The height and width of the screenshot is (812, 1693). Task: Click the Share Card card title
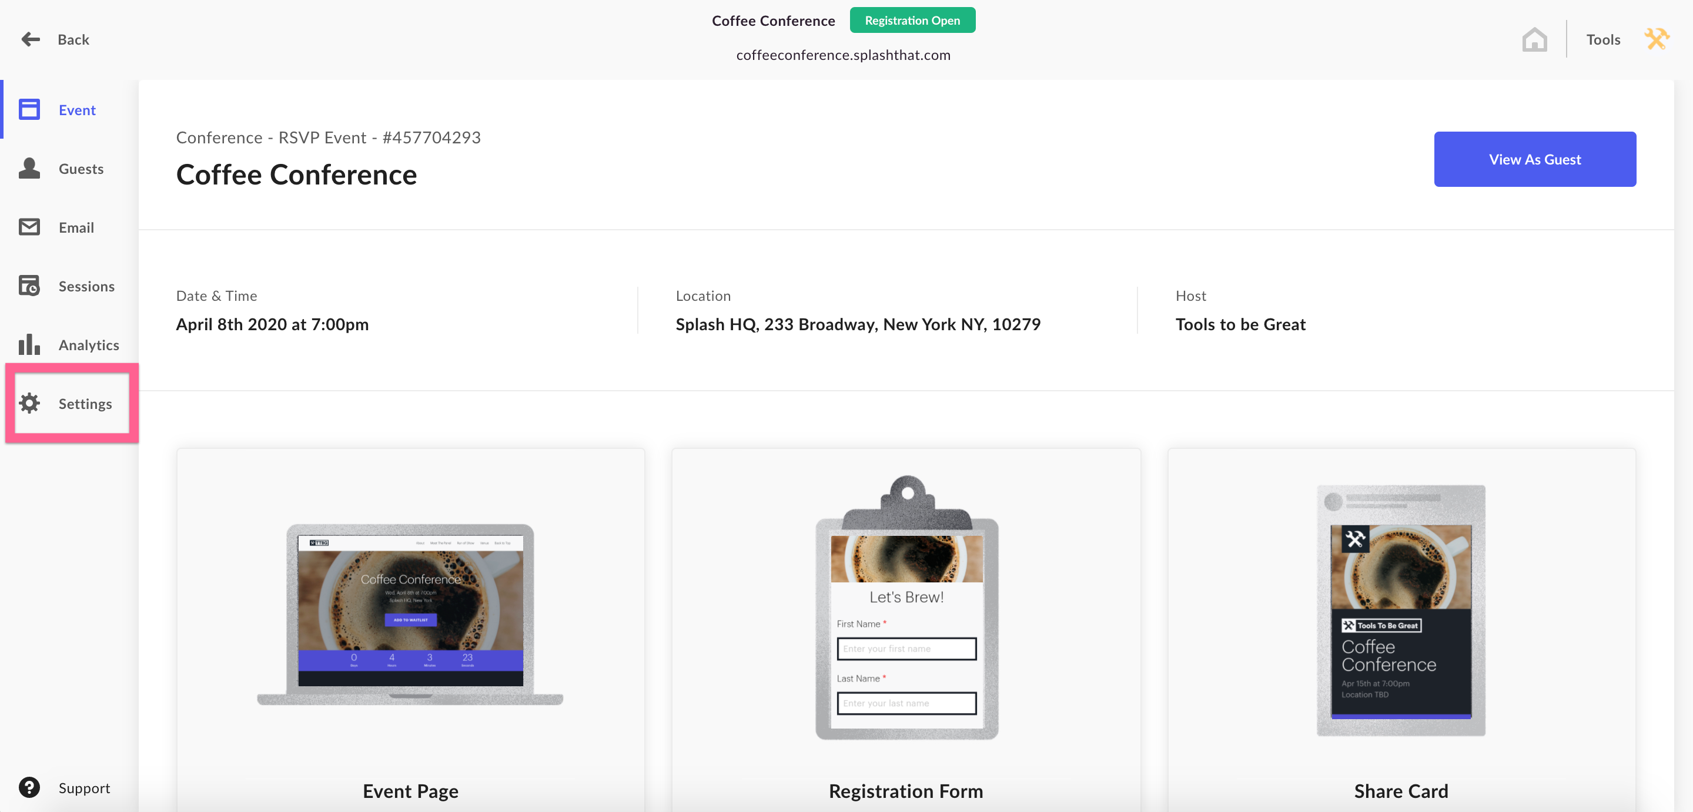(x=1400, y=791)
